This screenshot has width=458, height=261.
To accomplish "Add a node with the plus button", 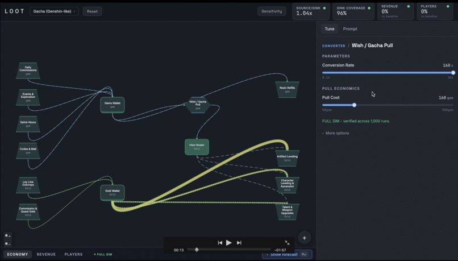I will (305, 238).
